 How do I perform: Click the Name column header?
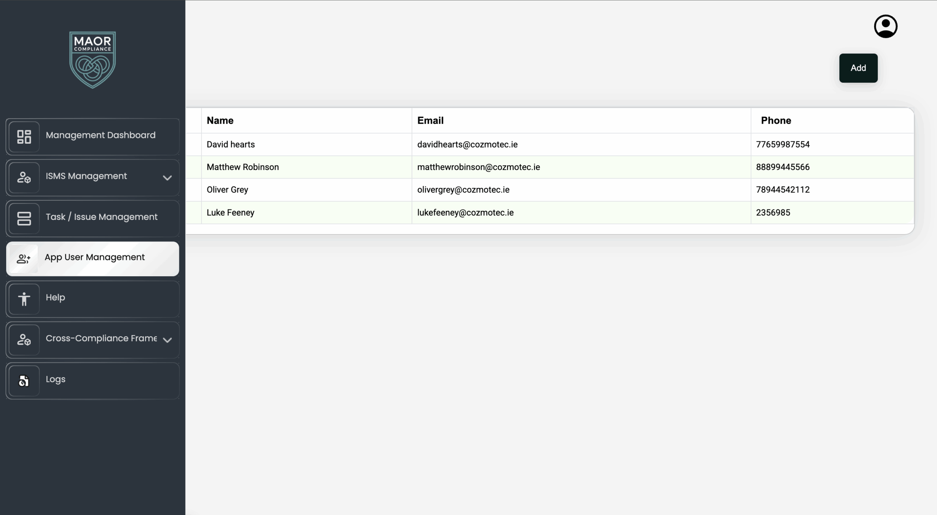220,120
